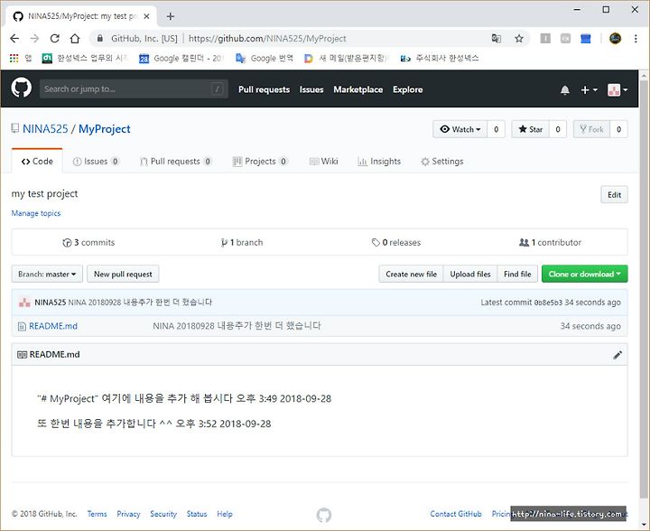Click the site security padlock icon
The image size is (650, 531).
(100, 39)
